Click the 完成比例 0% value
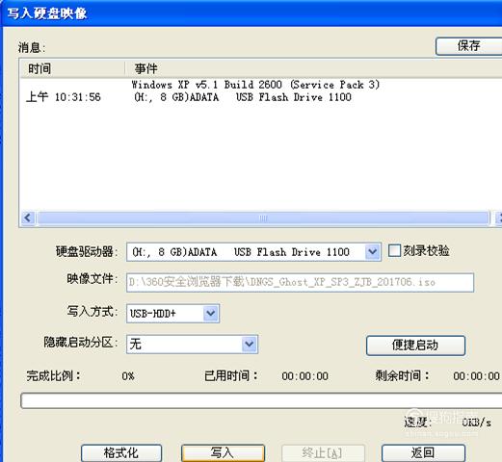Screen dimensions: 502x462 pos(128,376)
